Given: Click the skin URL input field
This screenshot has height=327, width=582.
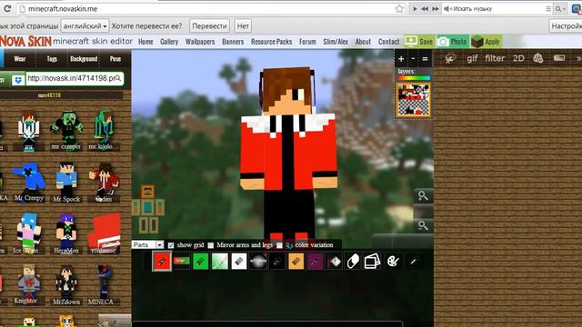Looking at the screenshot, I should tap(75, 79).
